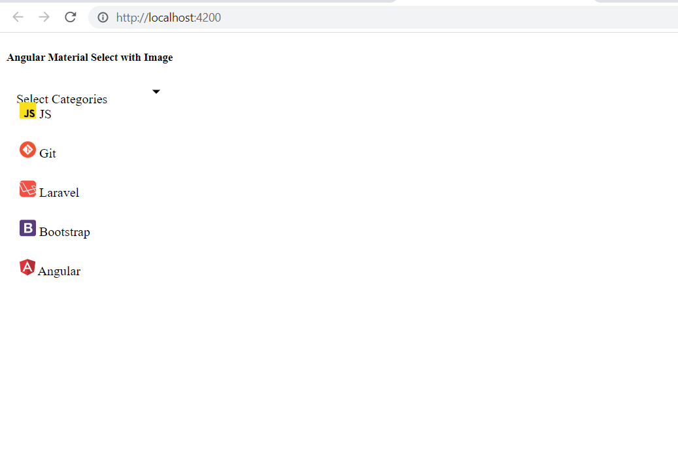Choose the Git option label
The height and width of the screenshot is (455, 678).
coord(48,154)
